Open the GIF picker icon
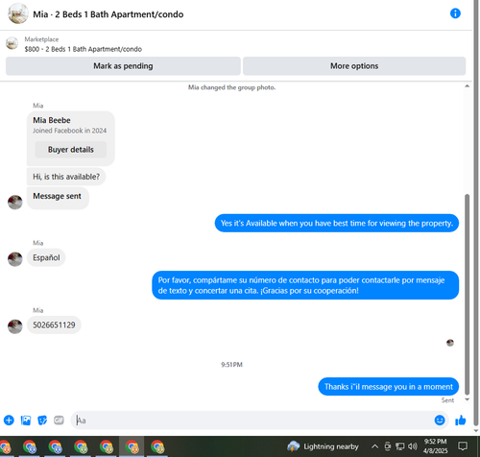 tap(59, 420)
